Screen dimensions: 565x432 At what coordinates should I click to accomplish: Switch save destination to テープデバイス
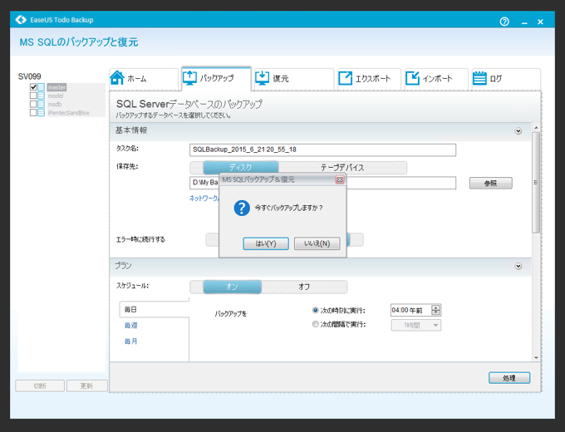[342, 168]
